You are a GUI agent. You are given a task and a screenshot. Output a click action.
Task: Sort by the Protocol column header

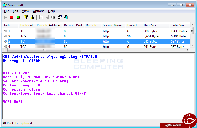click(27, 25)
